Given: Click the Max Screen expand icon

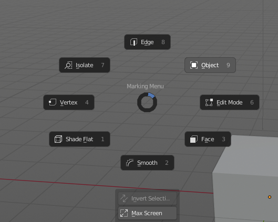Looking at the screenshot, I should tap(124, 213).
